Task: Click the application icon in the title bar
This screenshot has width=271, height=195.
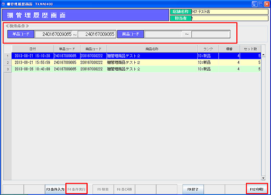Action: 4,4
